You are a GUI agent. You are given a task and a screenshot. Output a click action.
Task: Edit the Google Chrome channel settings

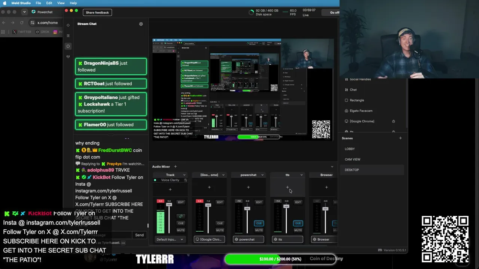tap(220, 202)
